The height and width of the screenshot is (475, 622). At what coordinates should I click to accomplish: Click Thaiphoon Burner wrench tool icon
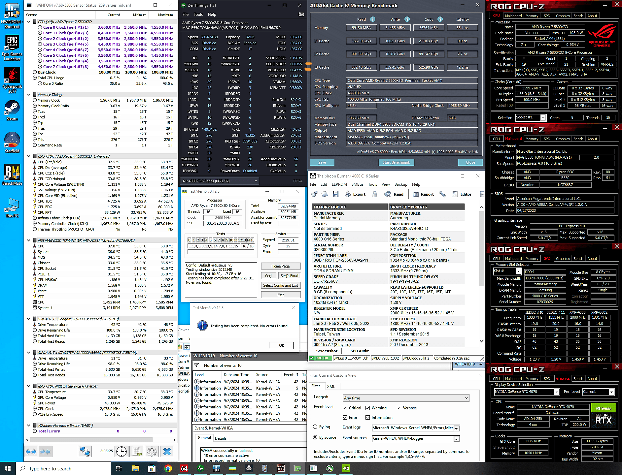point(442,194)
